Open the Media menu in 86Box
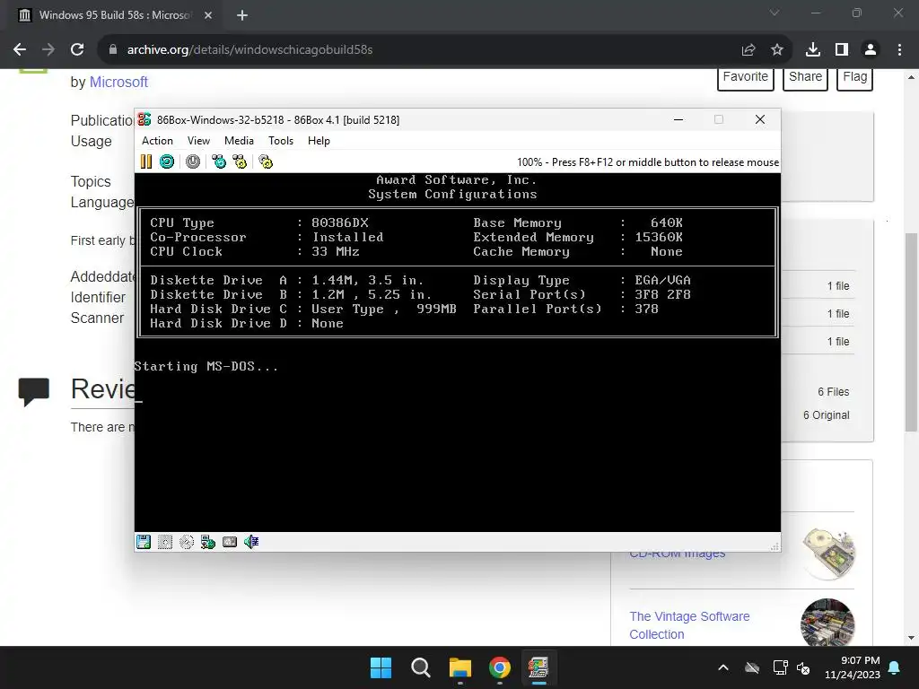 (239, 141)
